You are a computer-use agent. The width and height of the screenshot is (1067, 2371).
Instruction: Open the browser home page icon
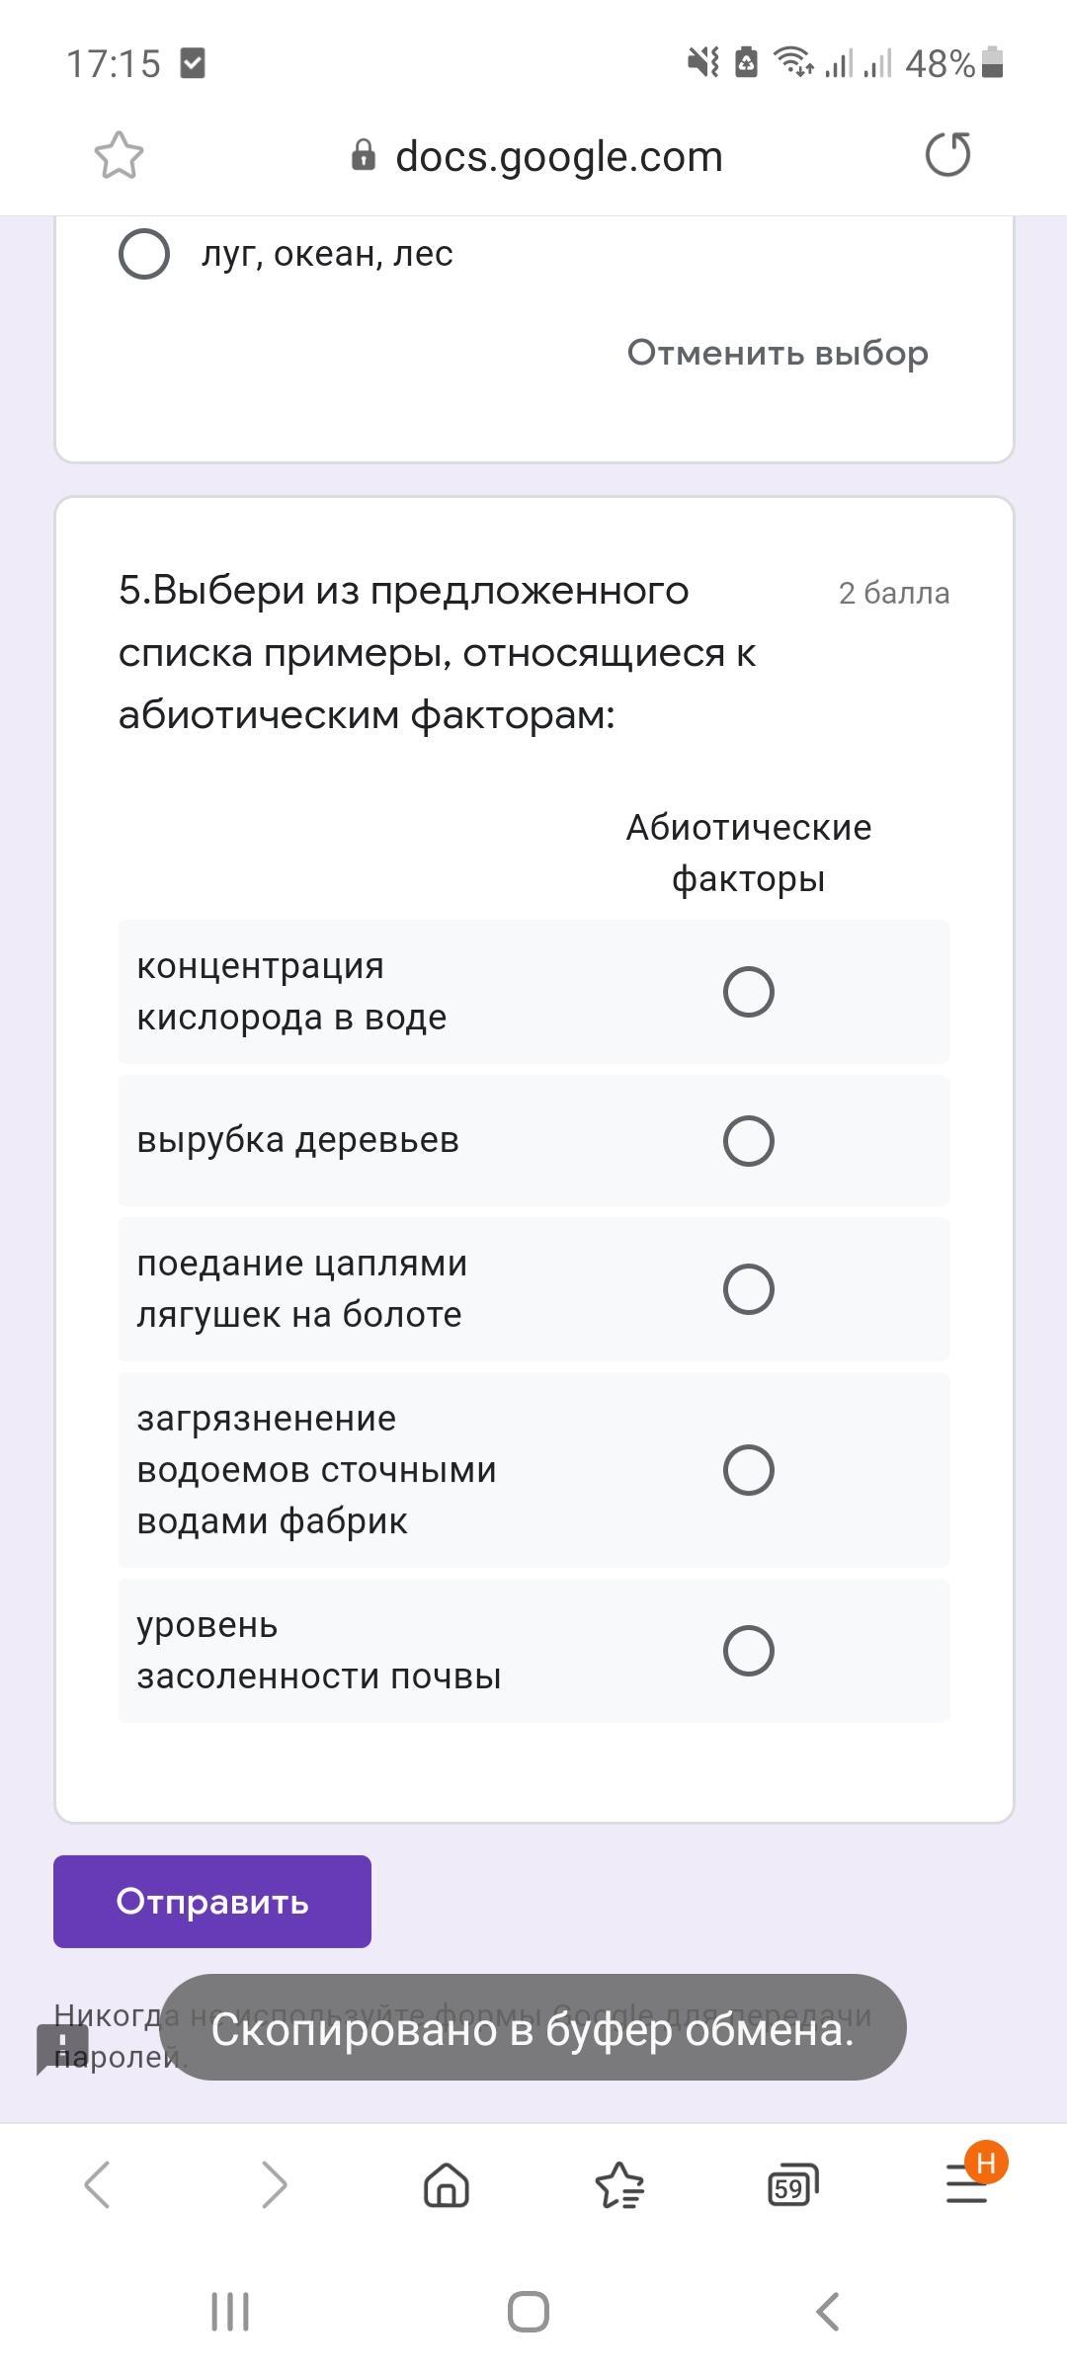tap(447, 2184)
